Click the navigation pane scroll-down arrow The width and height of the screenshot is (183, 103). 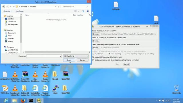[x=21, y=52]
